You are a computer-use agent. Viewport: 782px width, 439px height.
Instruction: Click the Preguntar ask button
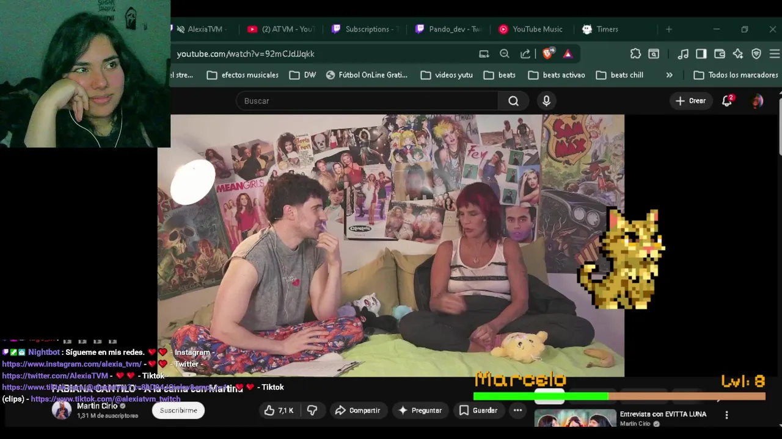420,410
